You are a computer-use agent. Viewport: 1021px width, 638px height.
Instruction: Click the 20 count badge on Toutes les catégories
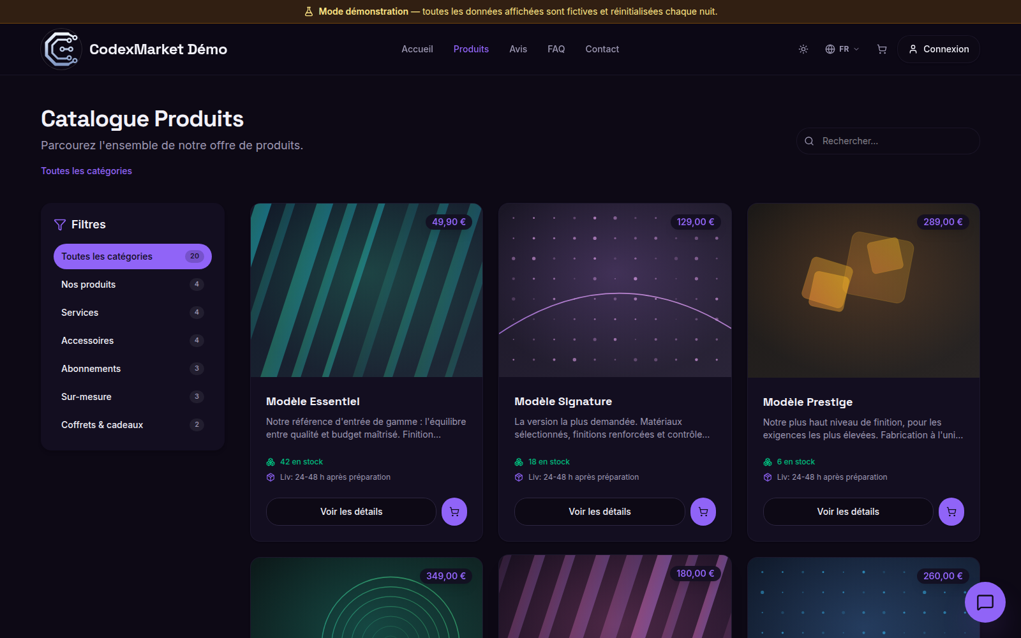coord(195,256)
